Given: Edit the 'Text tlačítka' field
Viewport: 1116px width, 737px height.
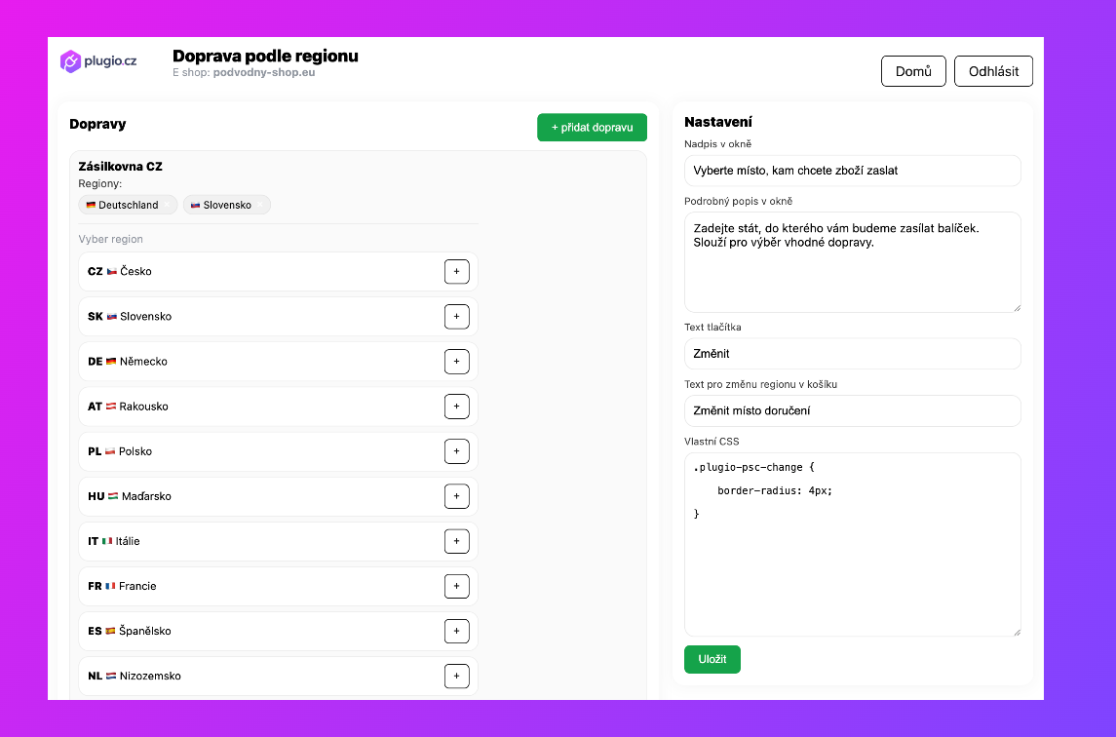Looking at the screenshot, I should tap(852, 354).
